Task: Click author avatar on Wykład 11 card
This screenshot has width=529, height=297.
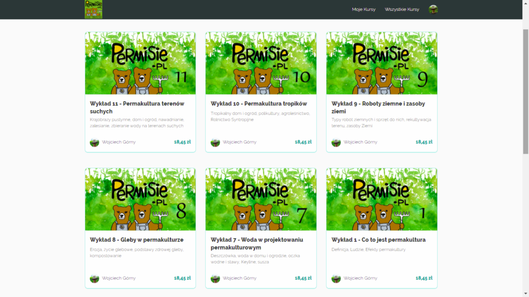Action: coord(95,142)
